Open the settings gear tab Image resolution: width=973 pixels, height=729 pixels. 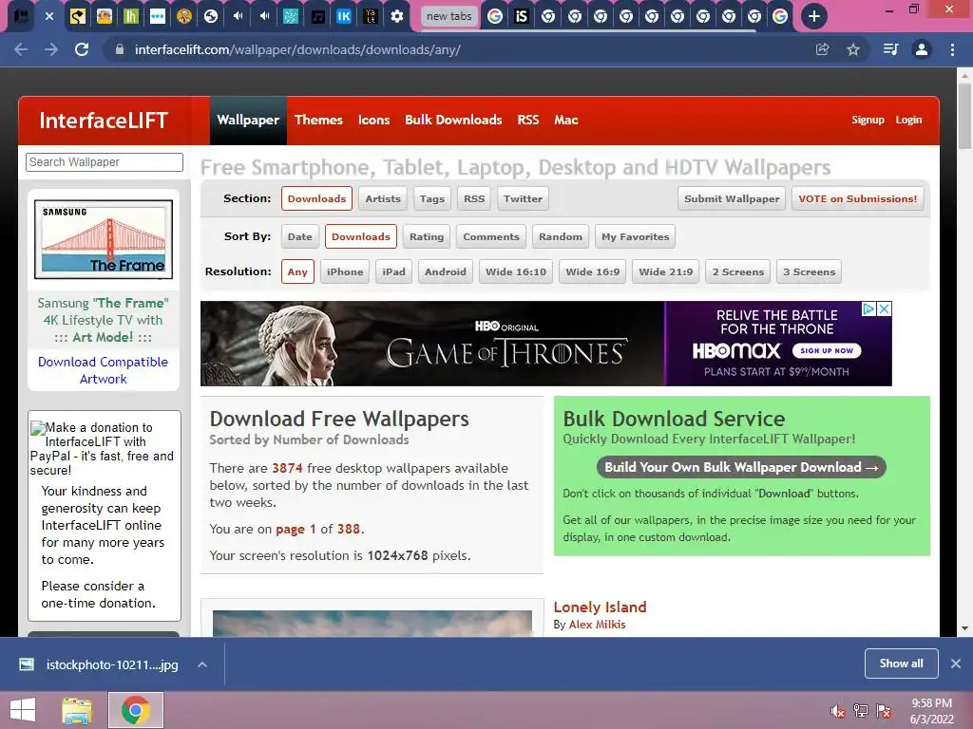click(397, 16)
